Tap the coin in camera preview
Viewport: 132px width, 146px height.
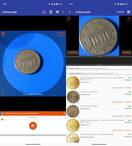[28, 62]
